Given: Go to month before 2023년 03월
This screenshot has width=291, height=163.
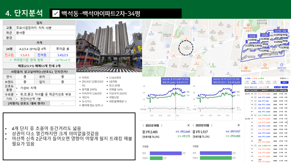Looking at the screenshot, I should (193, 125).
